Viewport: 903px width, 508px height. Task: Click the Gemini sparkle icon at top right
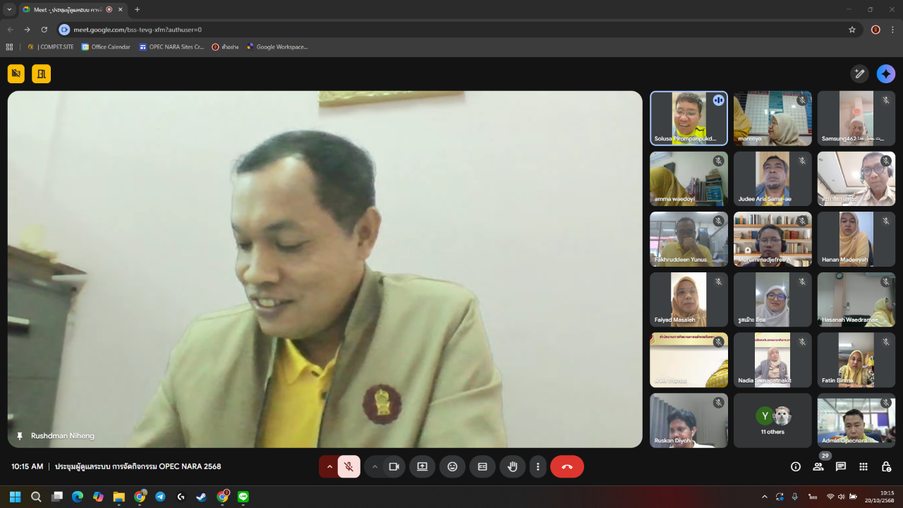click(885, 73)
